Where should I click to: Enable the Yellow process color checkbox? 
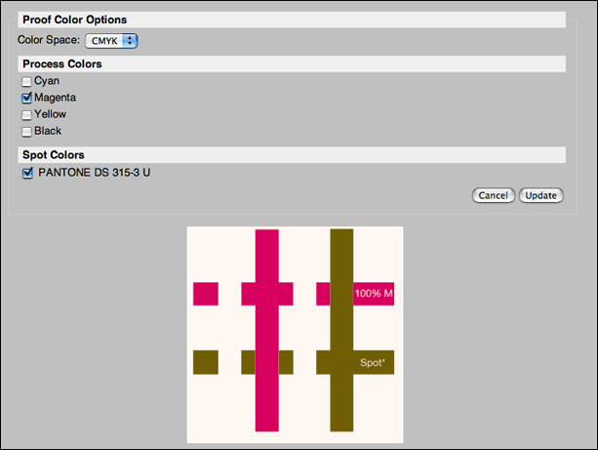26,115
